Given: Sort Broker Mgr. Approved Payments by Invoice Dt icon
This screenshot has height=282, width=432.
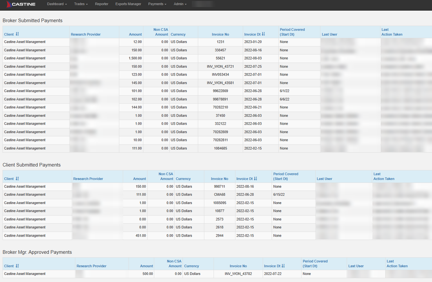Looking at the screenshot, I should click(x=283, y=266).
